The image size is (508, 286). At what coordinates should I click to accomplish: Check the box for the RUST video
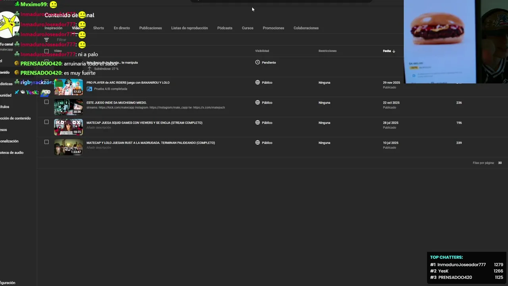point(46,142)
